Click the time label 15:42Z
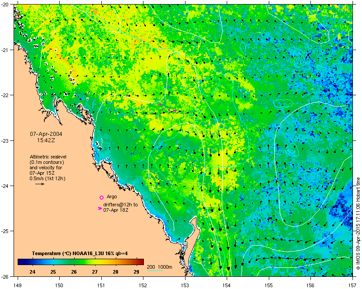 [x=46, y=140]
